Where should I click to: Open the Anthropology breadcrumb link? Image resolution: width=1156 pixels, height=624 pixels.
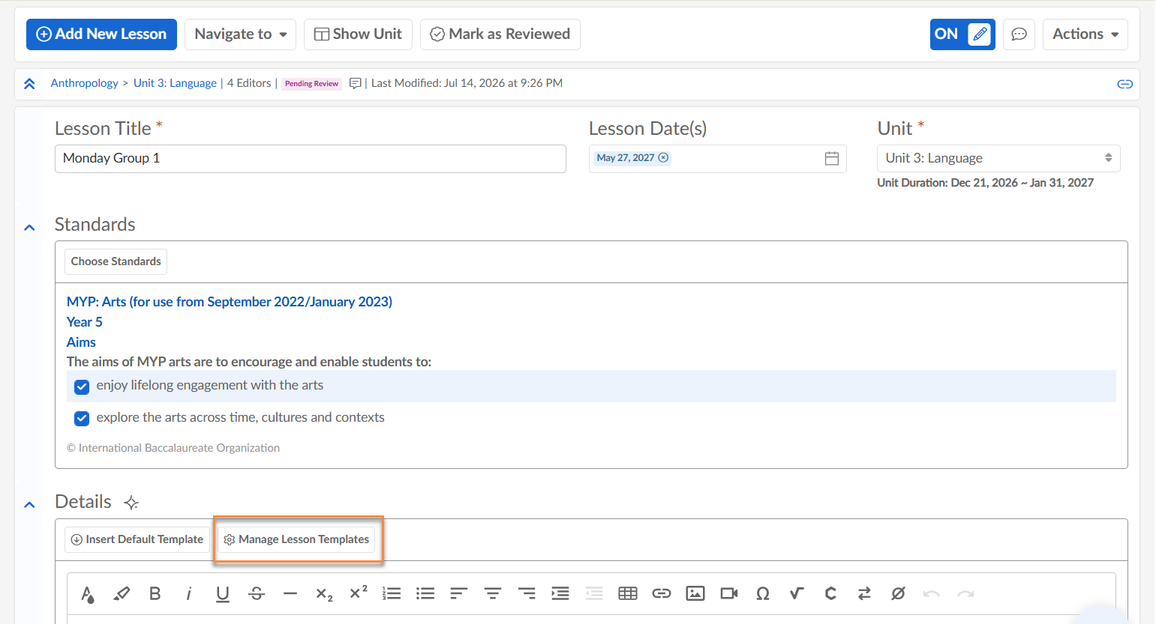(x=84, y=83)
